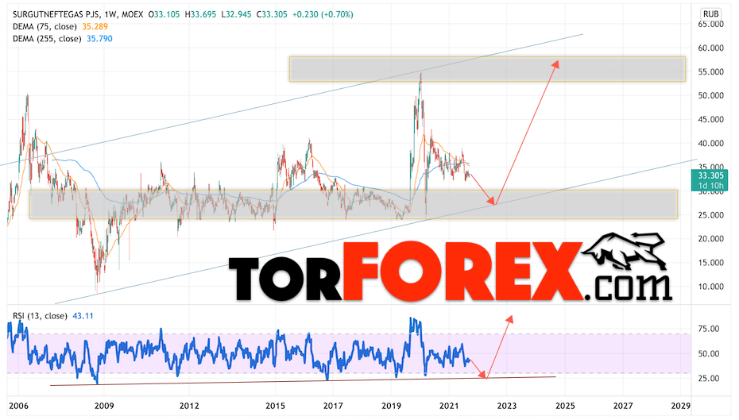Select the DEMA (255, close) indicator label
Viewport: 739px width, 420px height.
[47, 39]
